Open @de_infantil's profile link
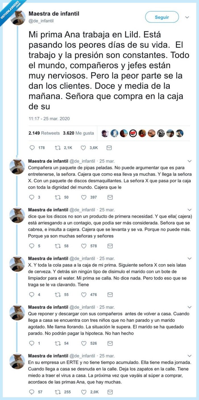 pyautogui.click(x=40, y=21)
